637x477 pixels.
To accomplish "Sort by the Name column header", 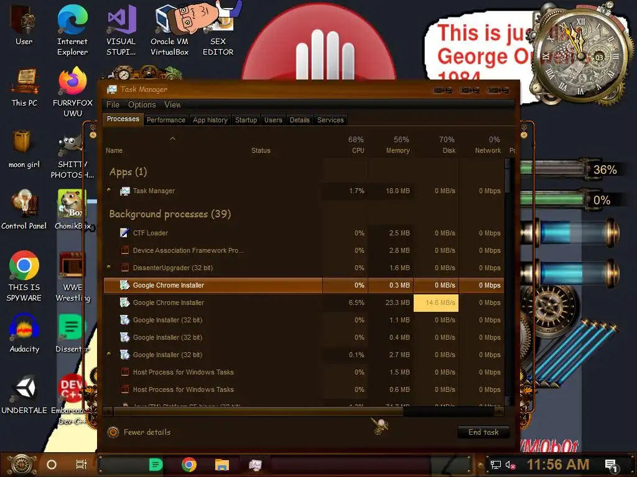I will (114, 150).
